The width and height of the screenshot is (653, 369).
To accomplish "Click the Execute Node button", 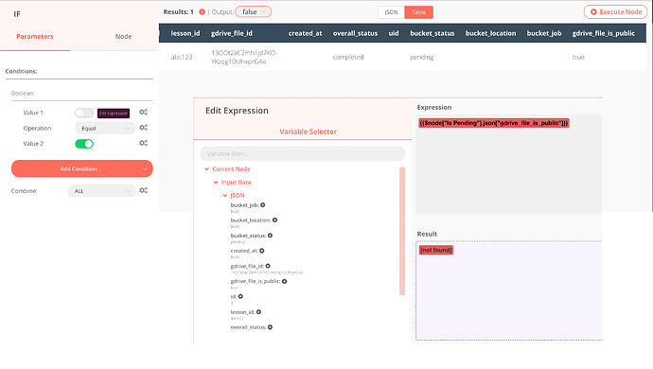I will [615, 12].
